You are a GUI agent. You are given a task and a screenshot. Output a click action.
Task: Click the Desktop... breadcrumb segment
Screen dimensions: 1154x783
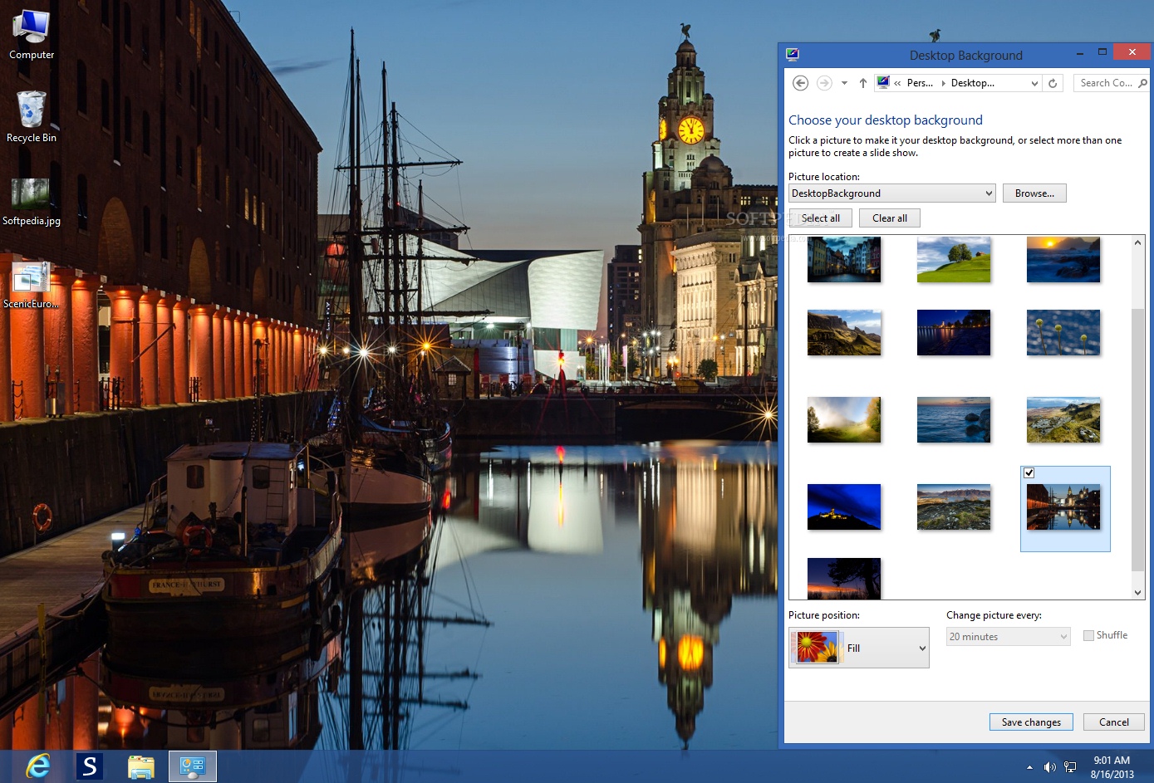click(x=972, y=83)
